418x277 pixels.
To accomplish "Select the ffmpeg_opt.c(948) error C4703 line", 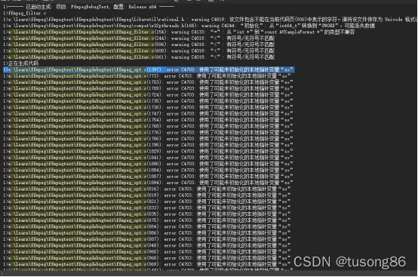I will [x=147, y=245].
